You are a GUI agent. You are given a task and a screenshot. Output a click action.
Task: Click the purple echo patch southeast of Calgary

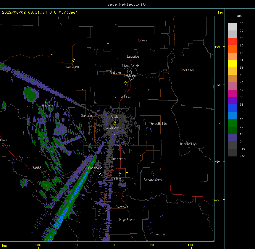[x=122, y=185]
